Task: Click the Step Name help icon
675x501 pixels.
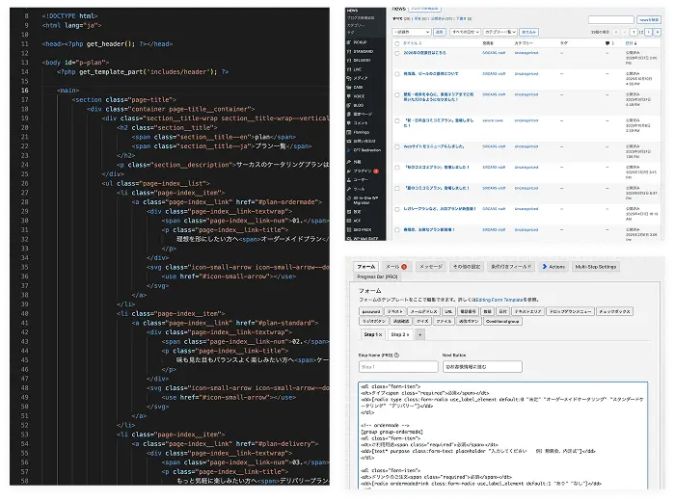Action: click(x=396, y=356)
